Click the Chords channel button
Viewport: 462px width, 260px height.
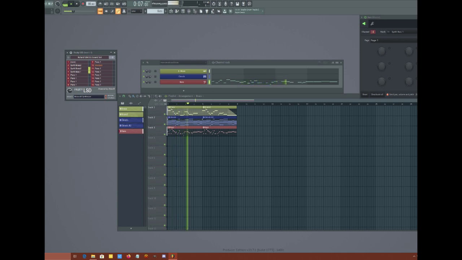pyautogui.click(x=183, y=77)
